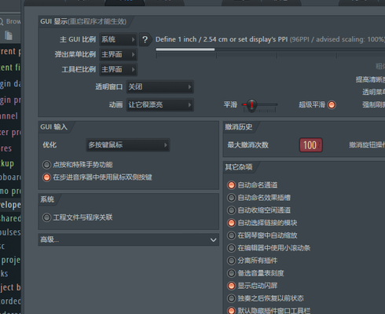Open 优化 多按键鼠标 dropdown
385x314 pixels.
click(x=128, y=145)
